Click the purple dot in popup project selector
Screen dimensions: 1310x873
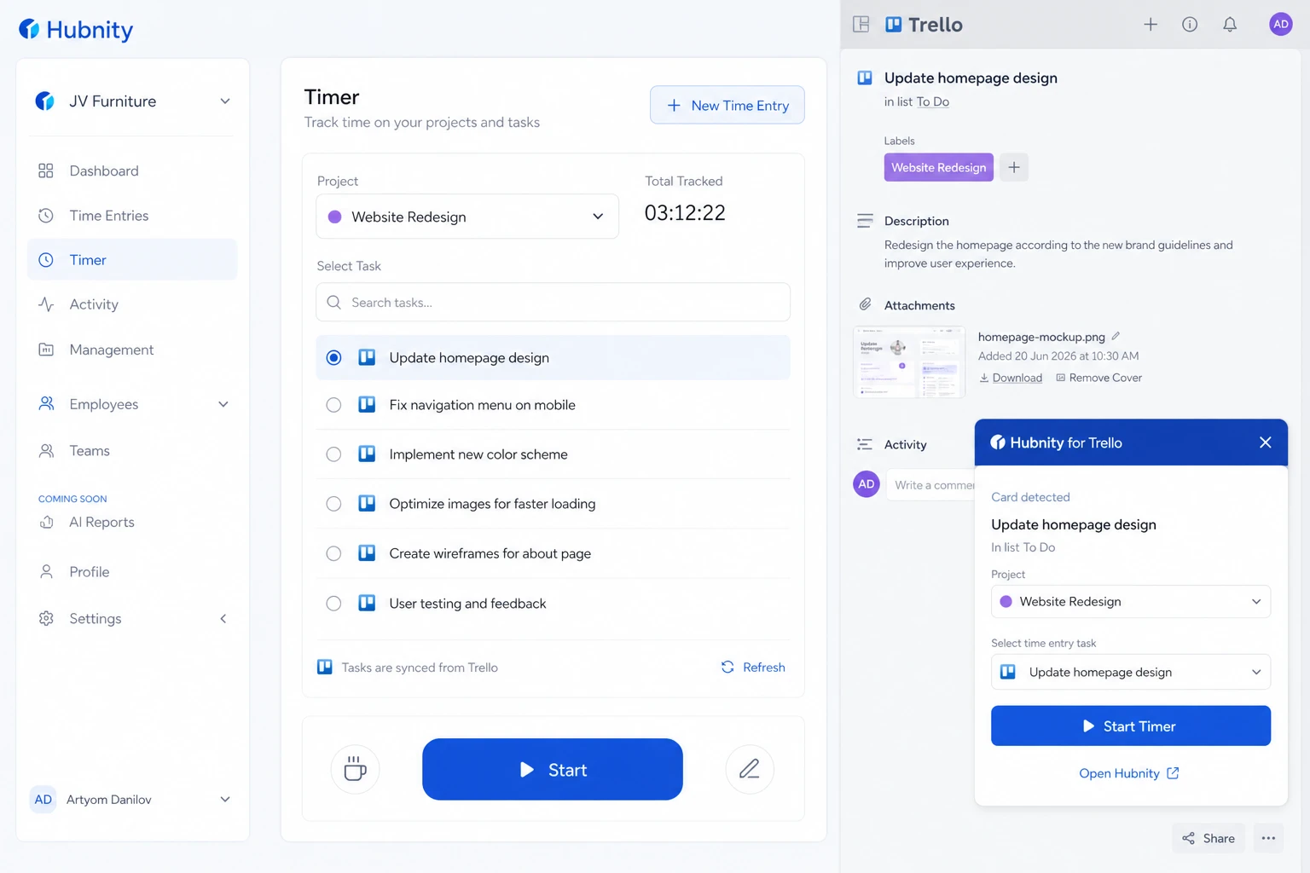(x=1006, y=601)
